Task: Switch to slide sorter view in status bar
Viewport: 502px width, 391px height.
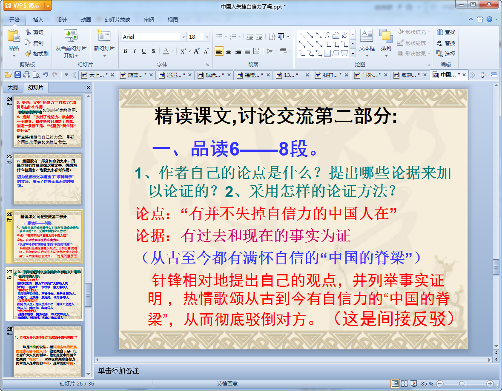Action: [x=404, y=384]
